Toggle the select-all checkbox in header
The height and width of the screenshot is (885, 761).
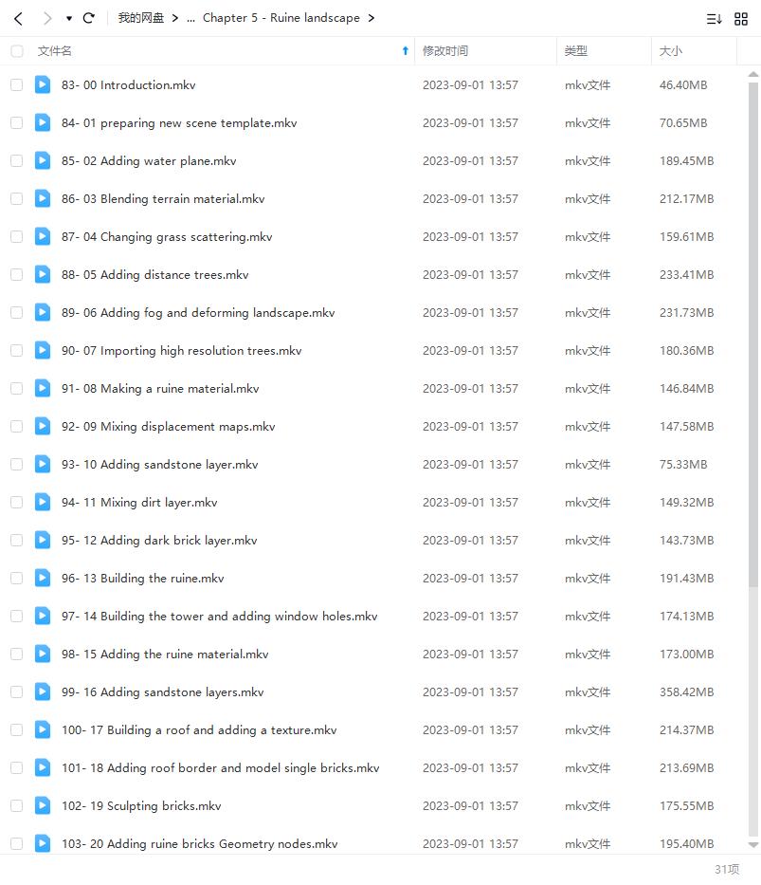[17, 51]
